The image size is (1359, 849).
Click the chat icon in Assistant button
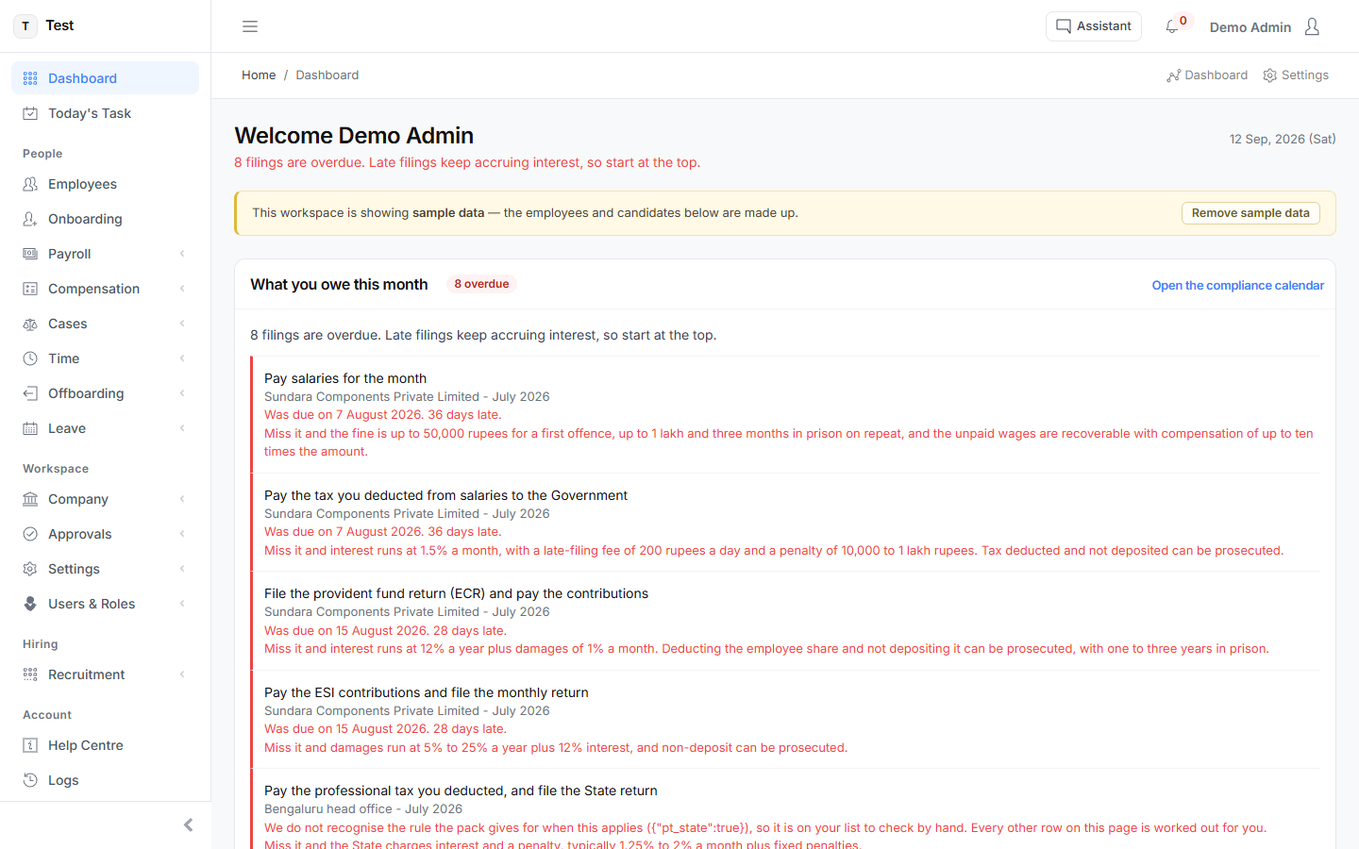pos(1064,26)
